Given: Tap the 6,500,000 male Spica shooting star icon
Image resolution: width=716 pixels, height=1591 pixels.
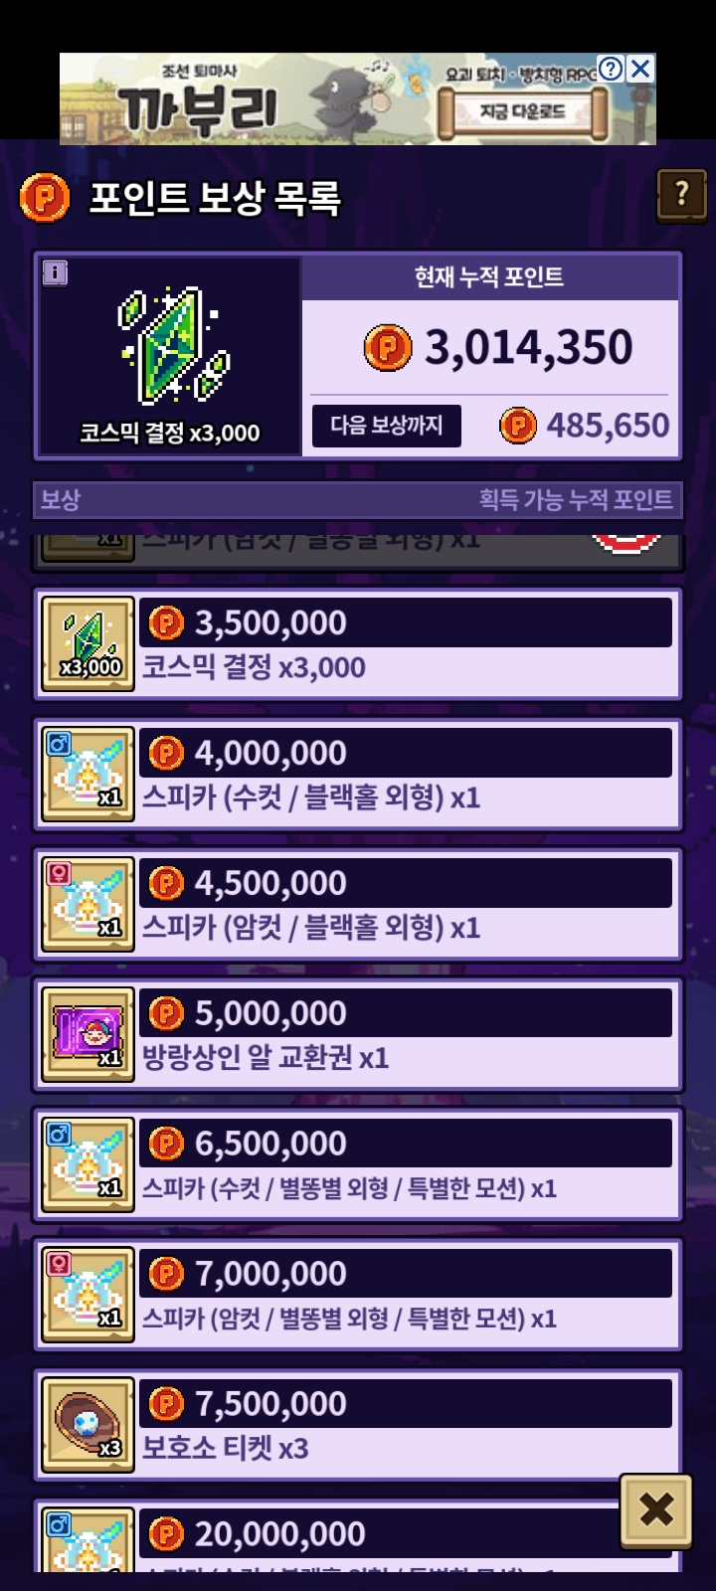Looking at the screenshot, I should click(88, 1165).
